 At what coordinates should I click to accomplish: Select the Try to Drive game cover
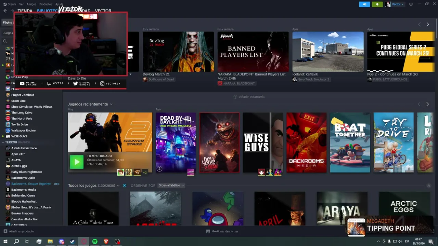pyautogui.click(x=394, y=142)
